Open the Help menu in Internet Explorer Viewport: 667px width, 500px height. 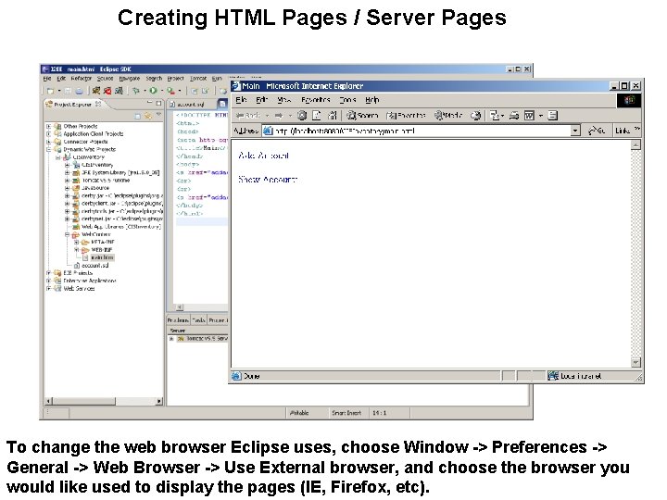[372, 100]
